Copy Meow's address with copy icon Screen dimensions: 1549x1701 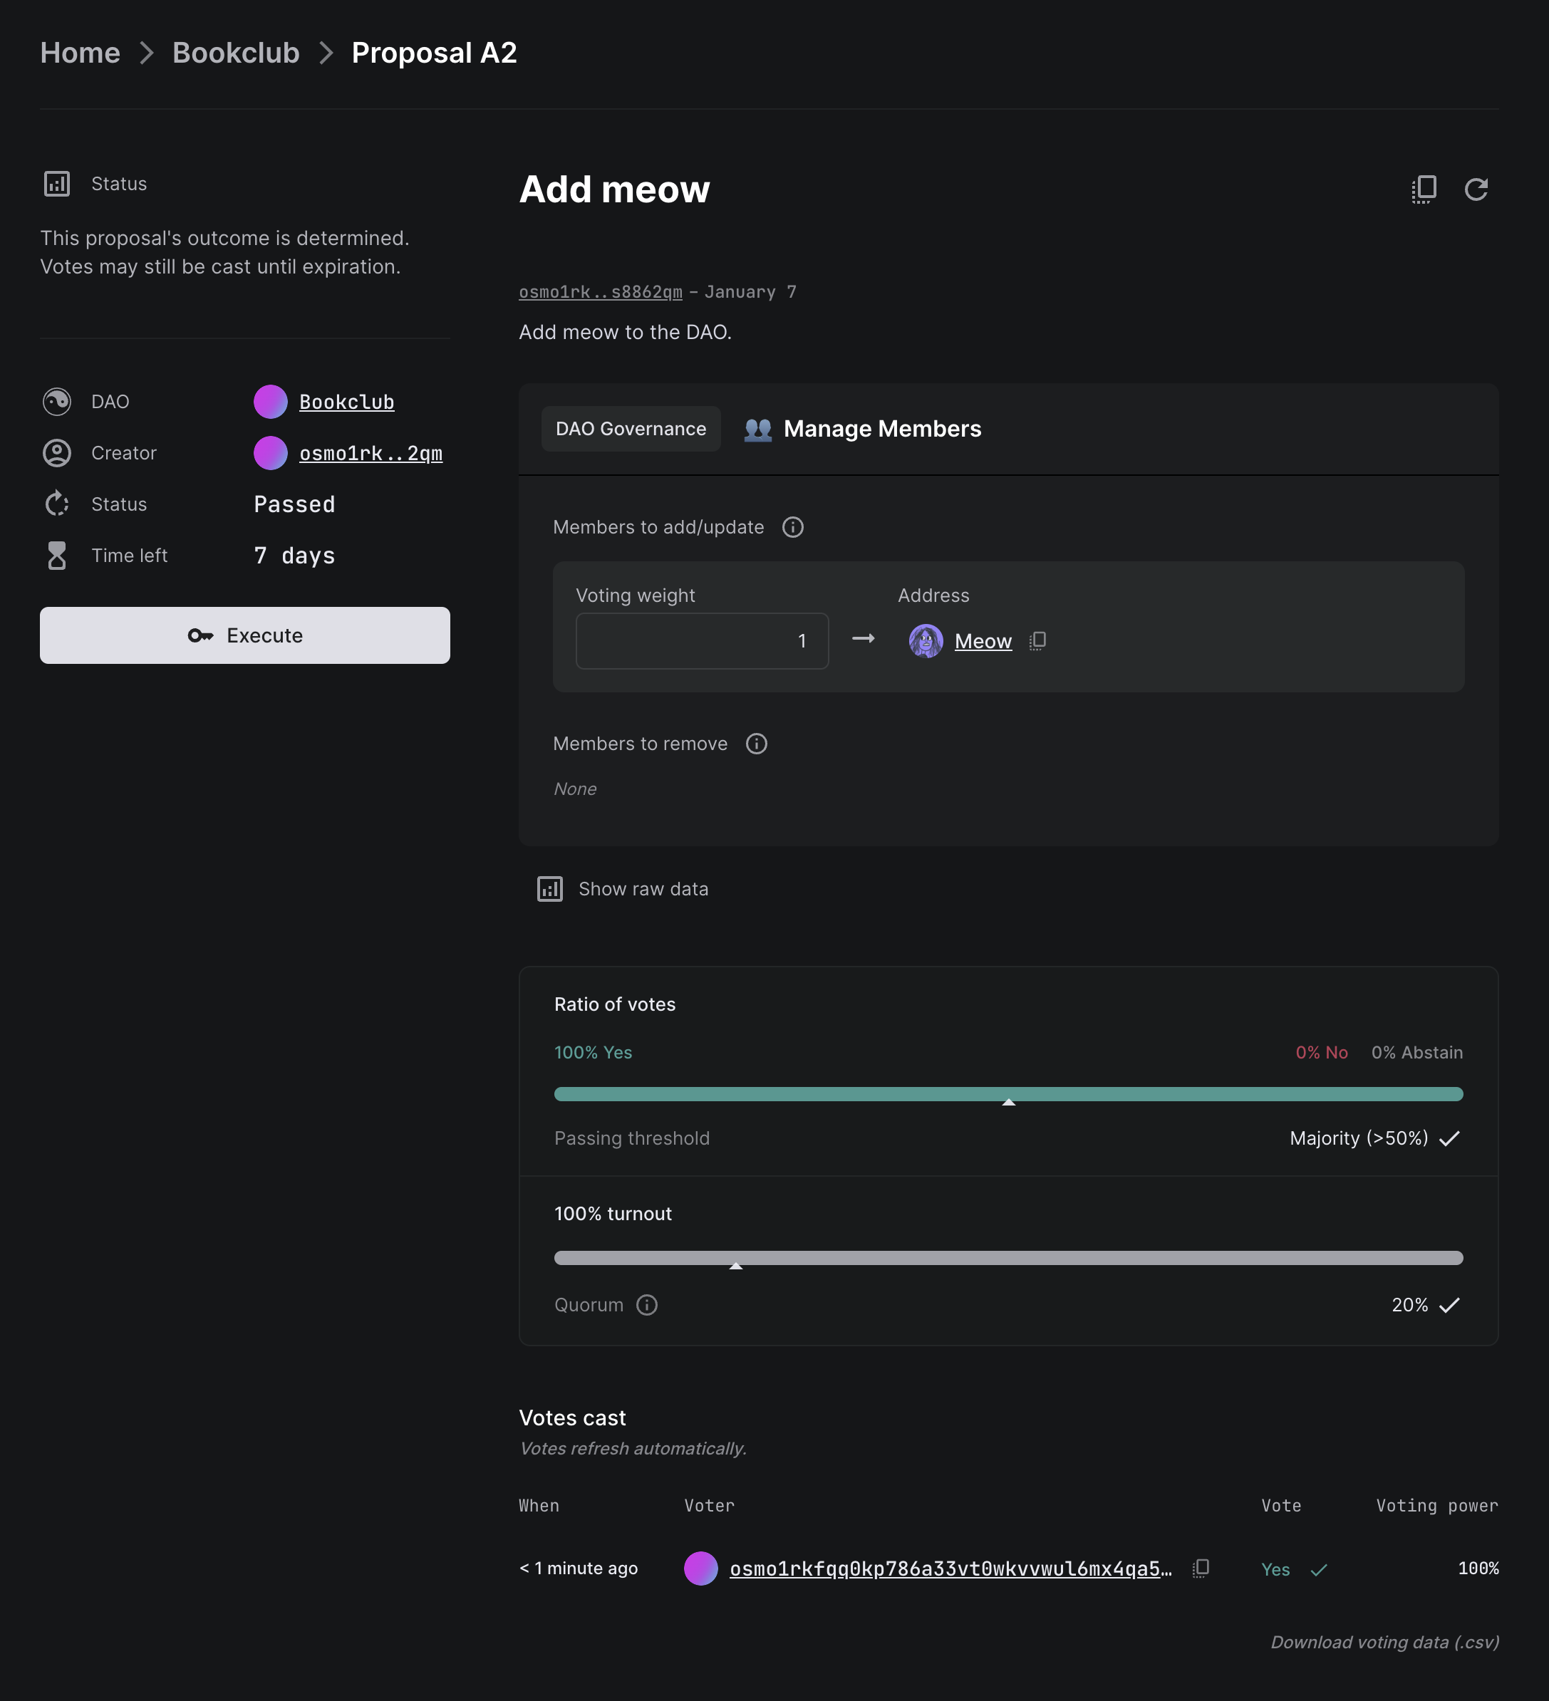point(1037,641)
